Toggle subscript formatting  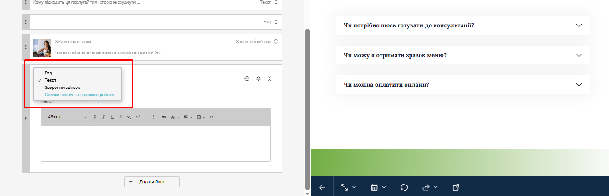[x=129, y=117]
